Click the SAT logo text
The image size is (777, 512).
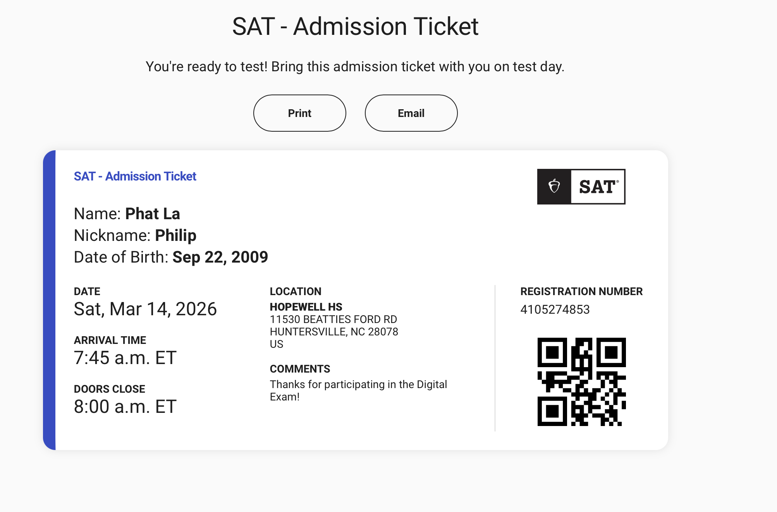click(598, 187)
